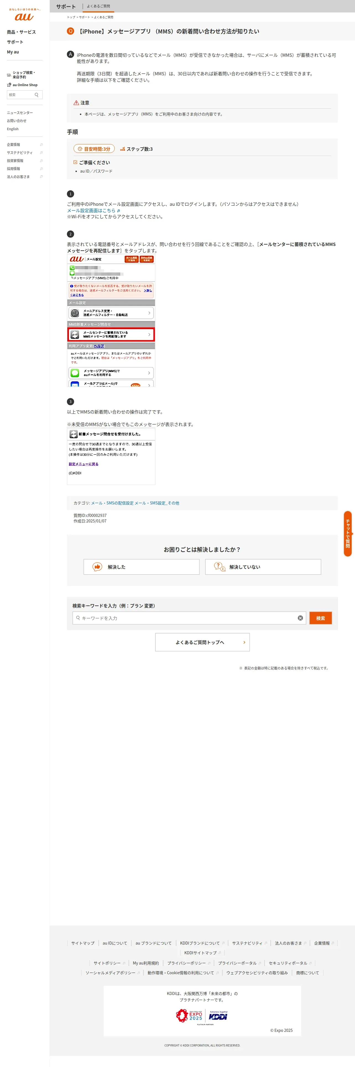Select the よくあるご質問 tab
Viewport: 355px width, 1067px height.
pyautogui.click(x=98, y=6)
